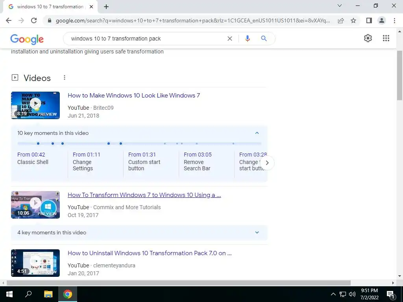Go to Google home via the logo
The width and height of the screenshot is (403, 302).
pos(27,39)
